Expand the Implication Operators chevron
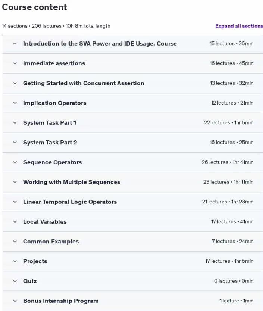 [15, 103]
